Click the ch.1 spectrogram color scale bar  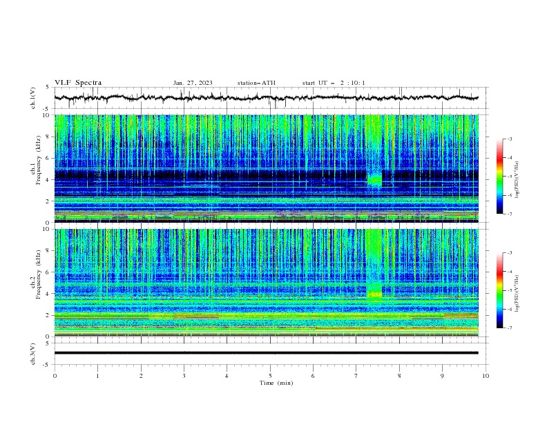(499, 177)
